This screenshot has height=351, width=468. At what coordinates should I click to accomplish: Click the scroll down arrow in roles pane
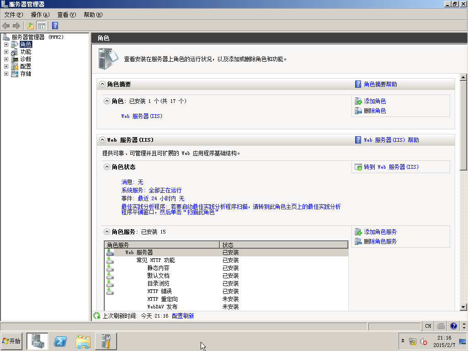[x=463, y=307]
